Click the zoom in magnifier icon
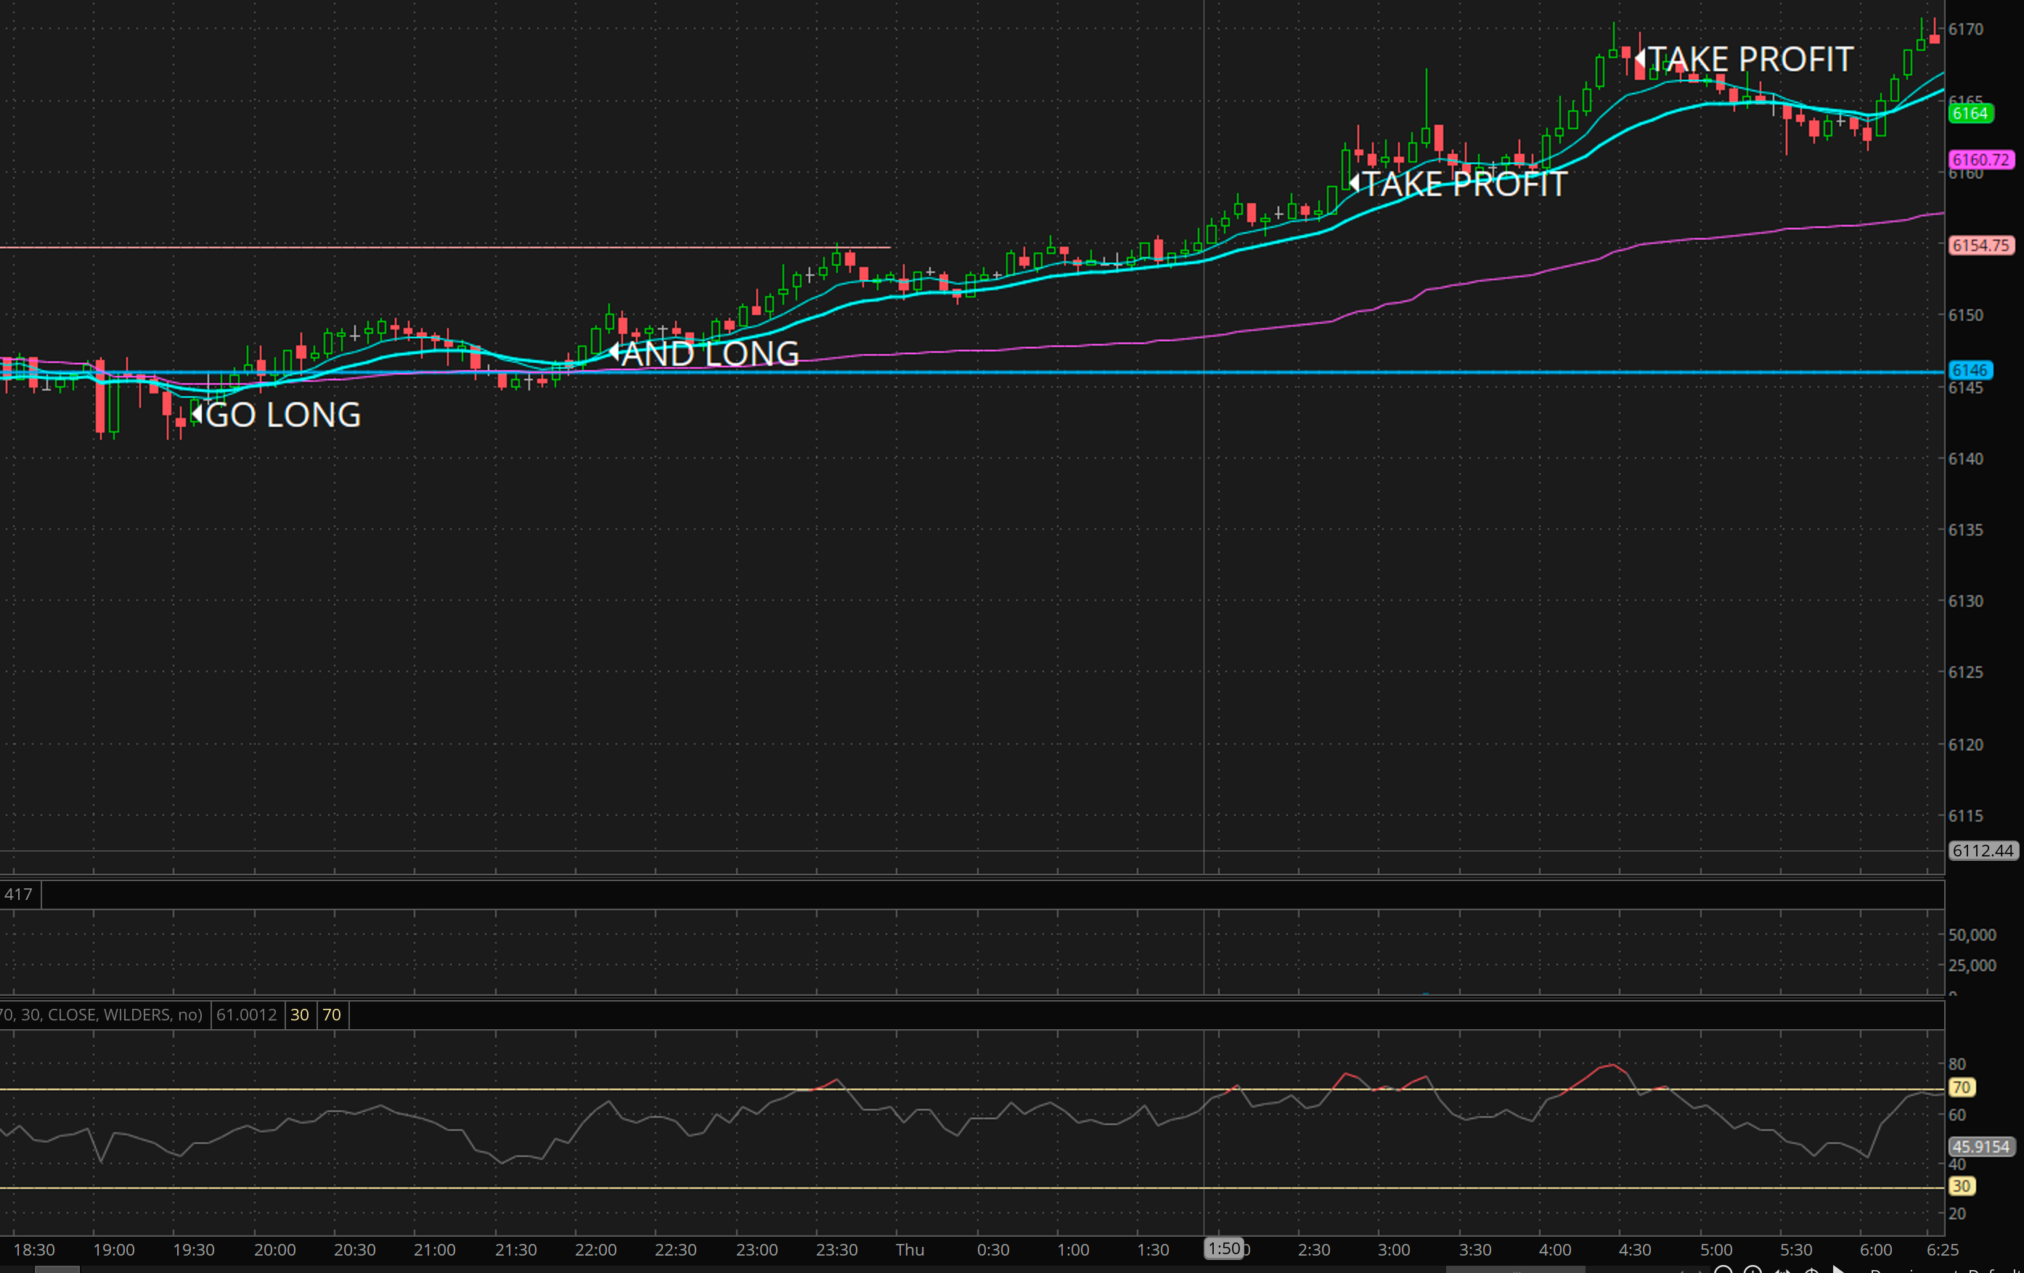This screenshot has width=2024, height=1273. [1753, 1269]
